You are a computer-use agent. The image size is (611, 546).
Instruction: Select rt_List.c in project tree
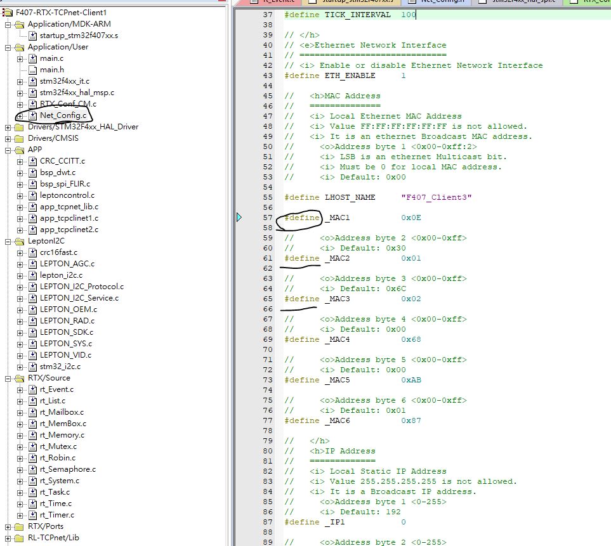click(x=53, y=401)
